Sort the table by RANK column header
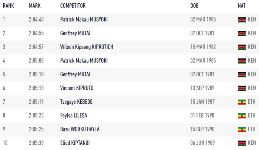This screenshot has width=259, height=150. pos(9,6)
